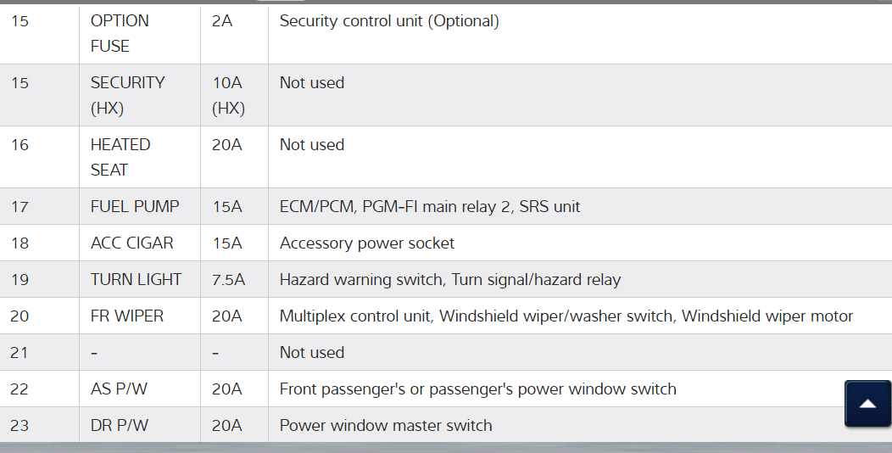Click the ACC CIGAR fuse name
Image resolution: width=892 pixels, height=453 pixels.
pos(131,243)
